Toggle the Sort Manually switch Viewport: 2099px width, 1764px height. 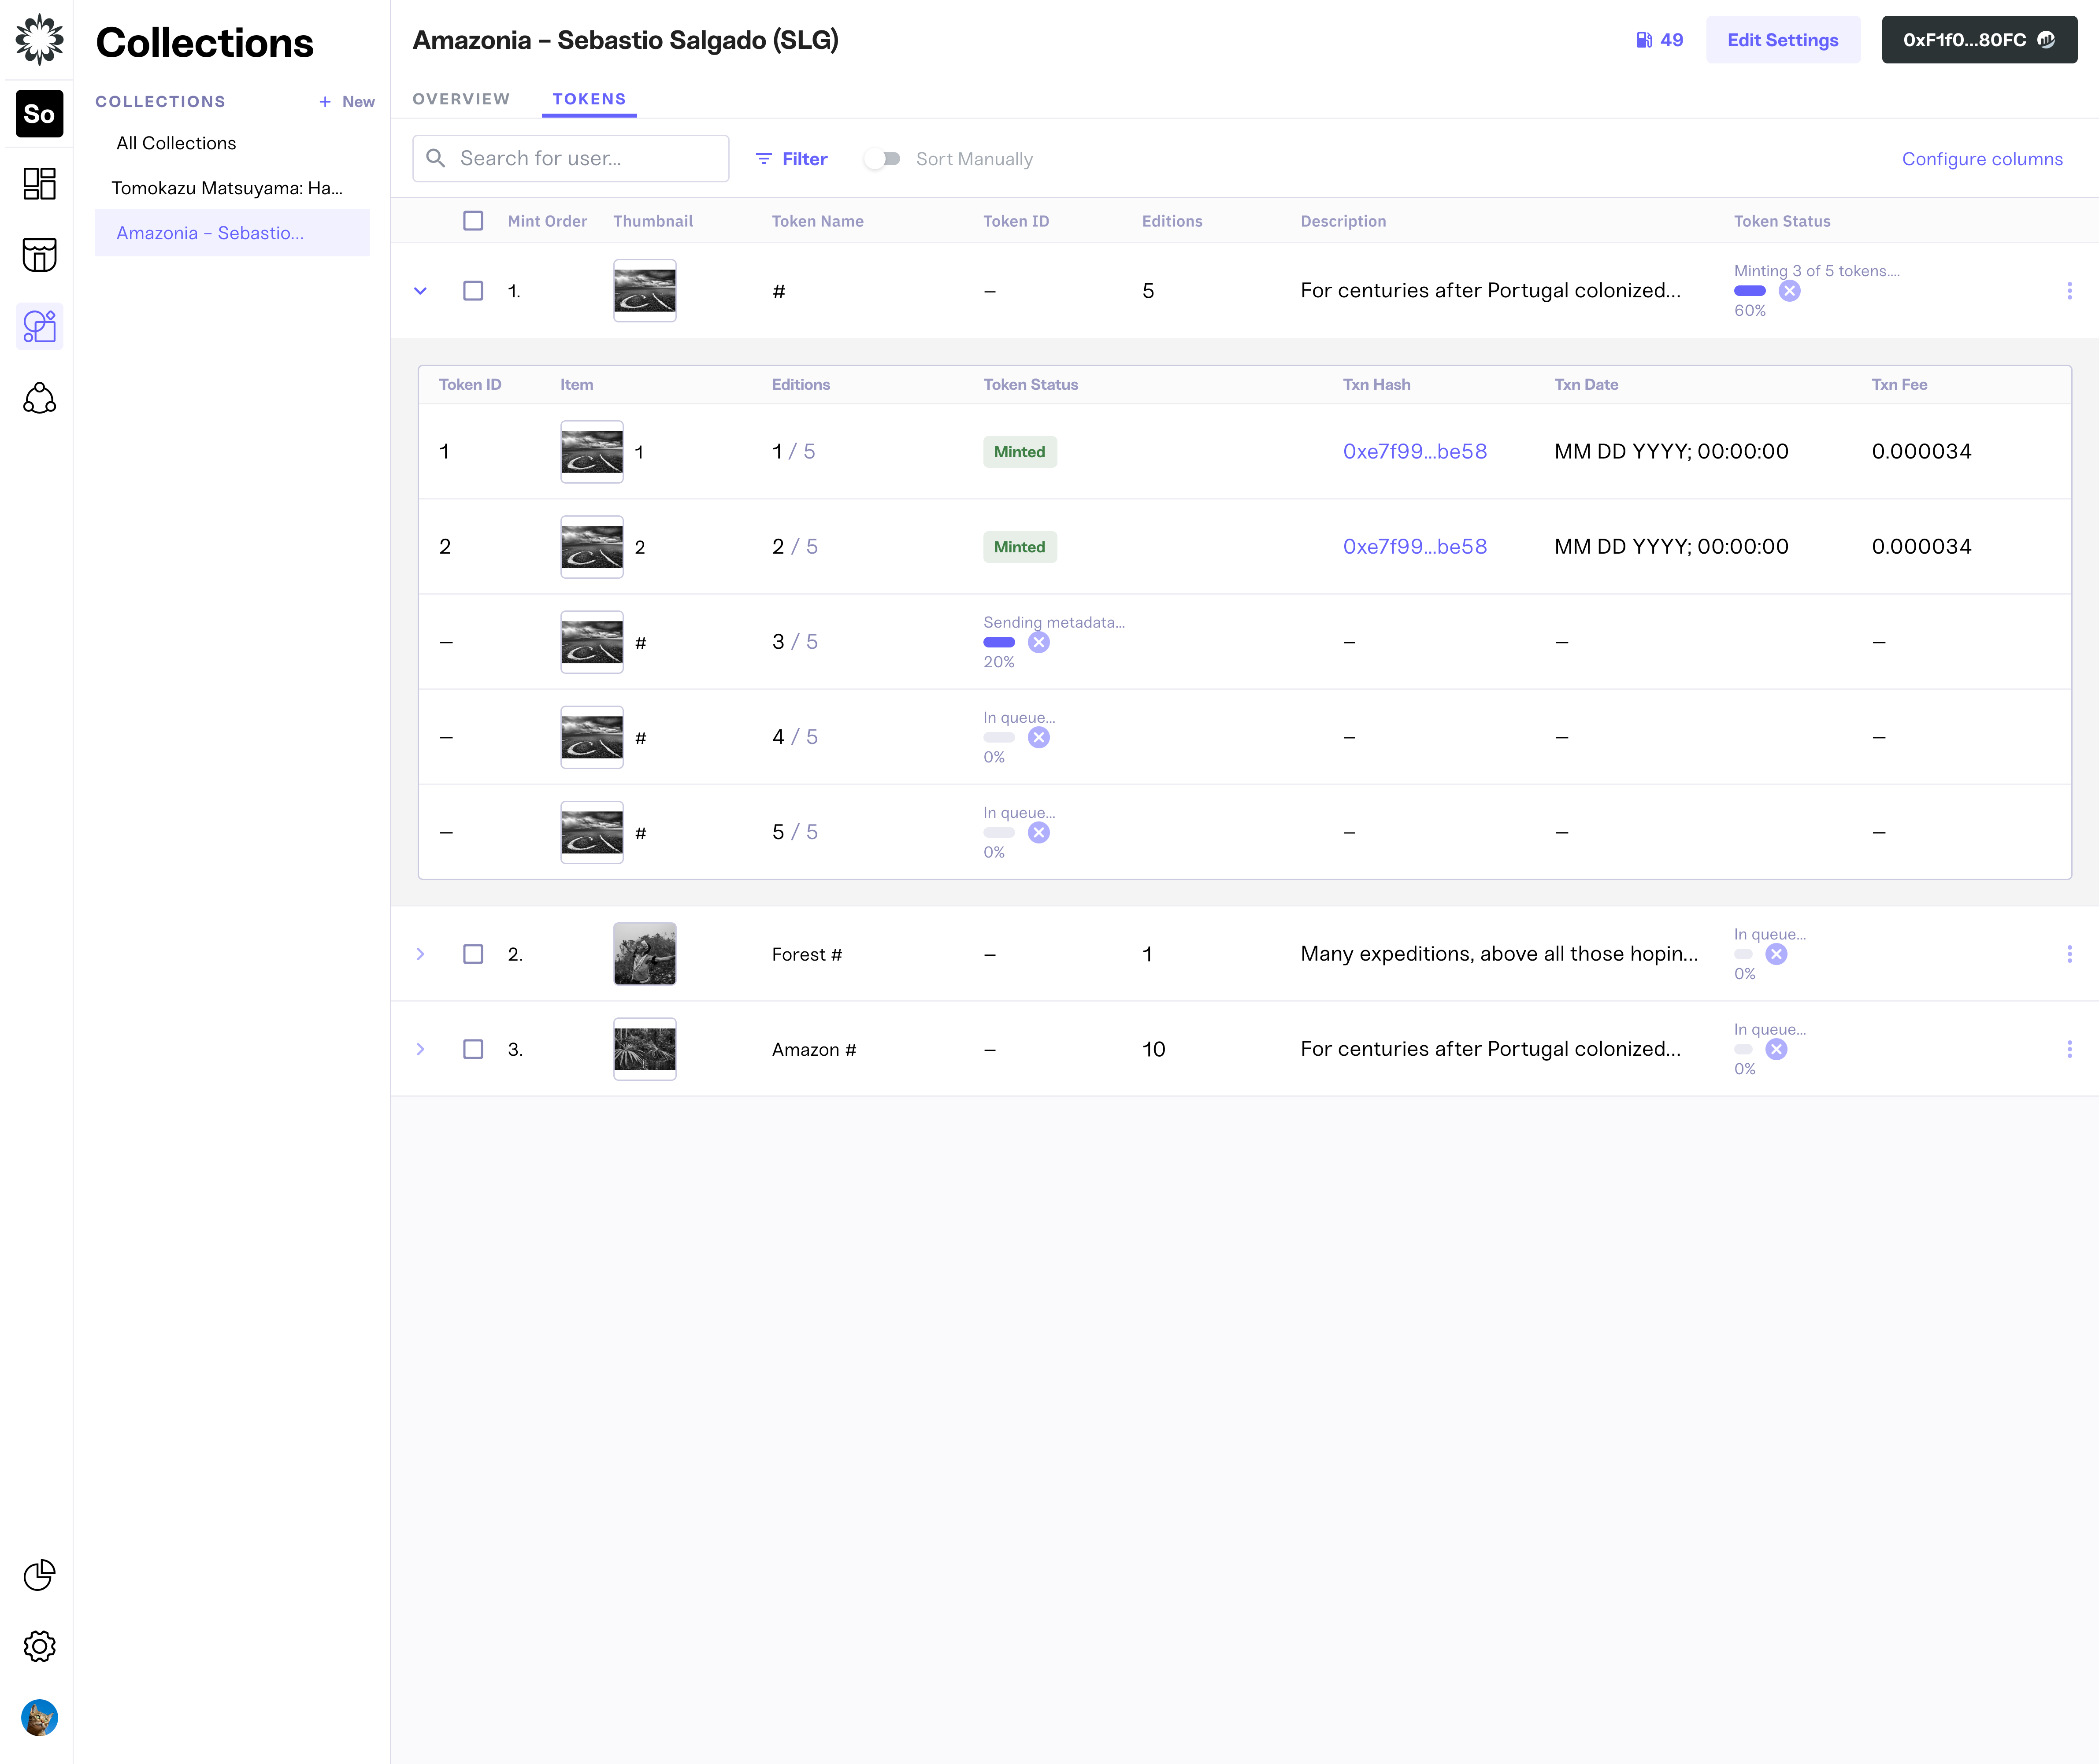883,159
